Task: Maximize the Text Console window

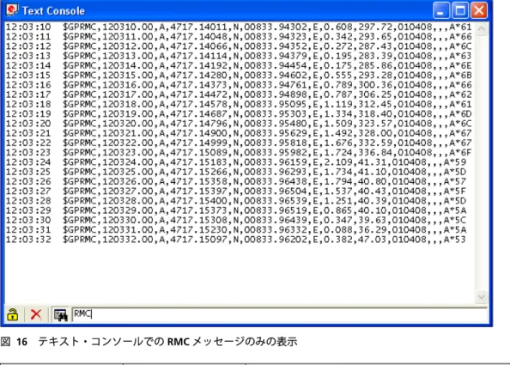Action: pos(460,10)
